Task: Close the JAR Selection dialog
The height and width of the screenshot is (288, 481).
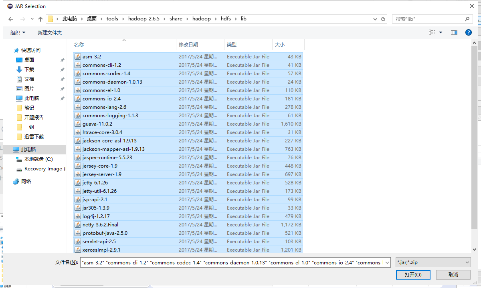Action: 471,6
